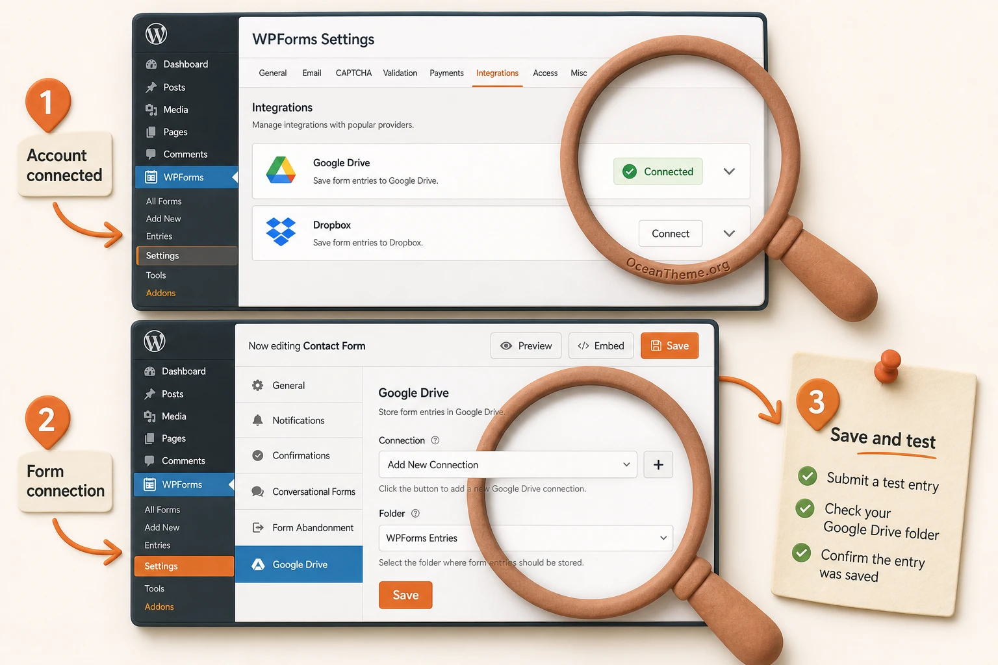Click the Form Abandonment exit icon
This screenshot has height=665, width=998.
click(x=258, y=527)
